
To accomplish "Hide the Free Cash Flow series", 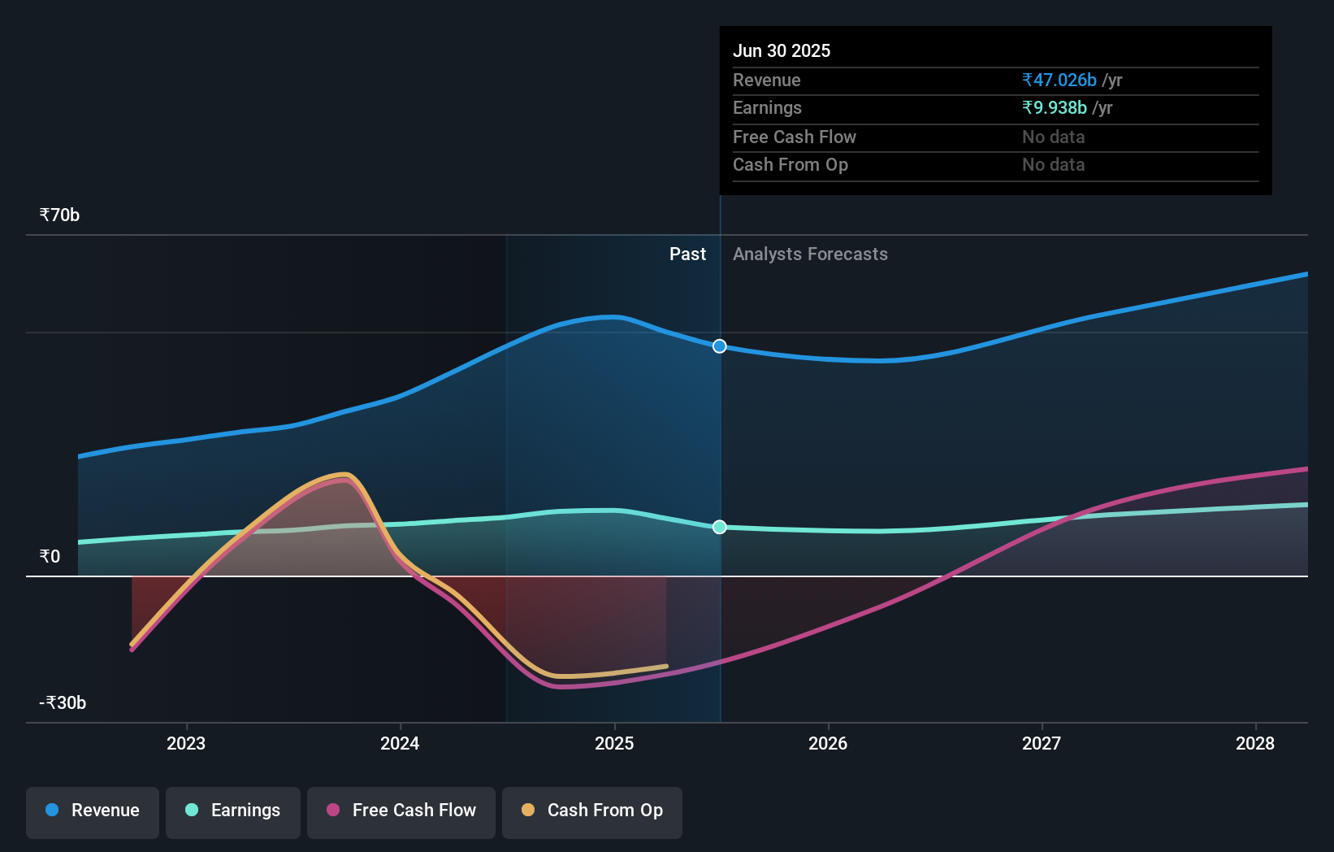I will point(401,811).
